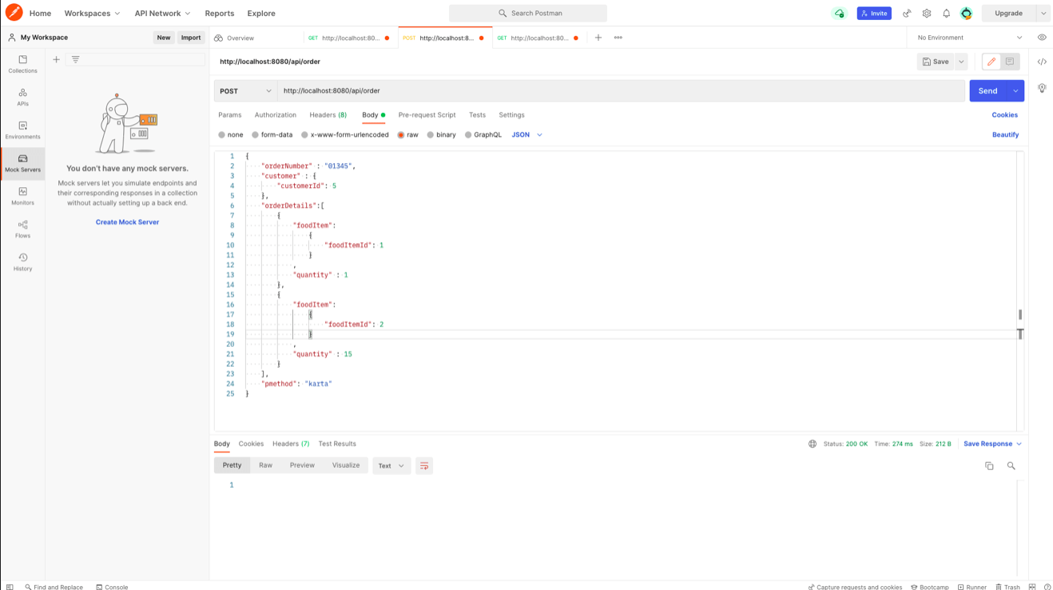Open the POST method dropdown
The width and height of the screenshot is (1053, 590).
click(244, 90)
